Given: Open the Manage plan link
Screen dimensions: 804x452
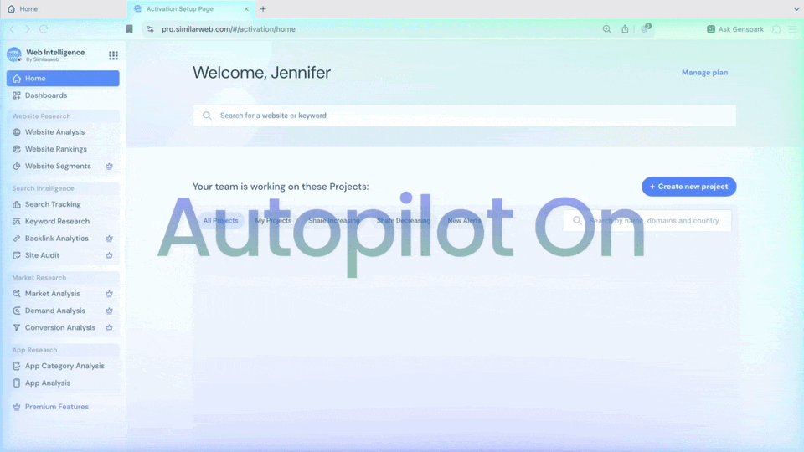Looking at the screenshot, I should 704,73.
